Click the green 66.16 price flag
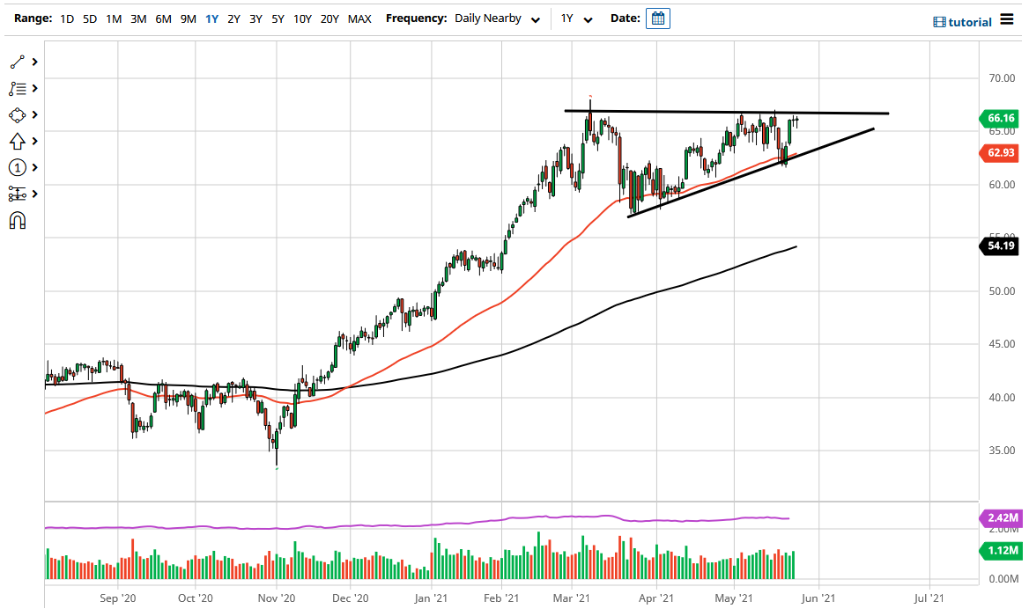This screenshot has height=616, width=1029. click(1000, 117)
